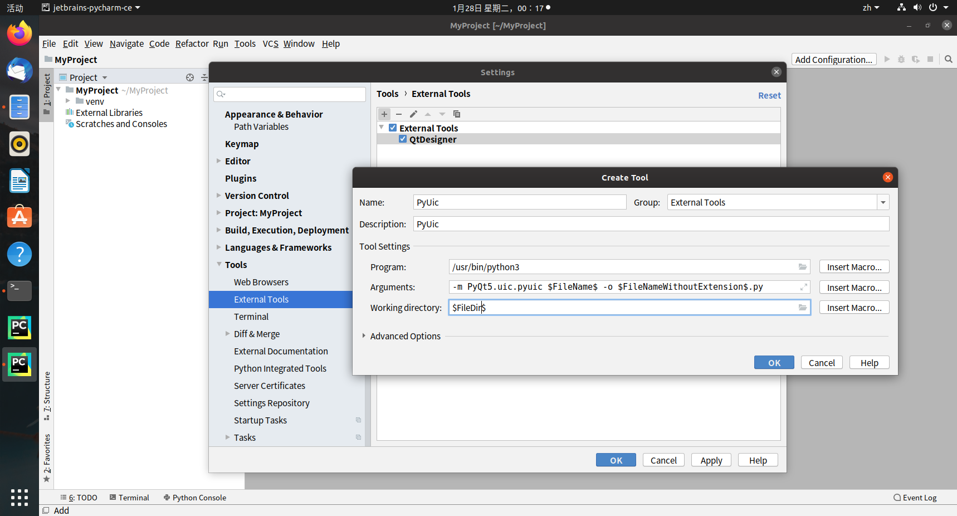The width and height of the screenshot is (957, 516).
Task: Open the Refactor menu
Action: coord(192,43)
